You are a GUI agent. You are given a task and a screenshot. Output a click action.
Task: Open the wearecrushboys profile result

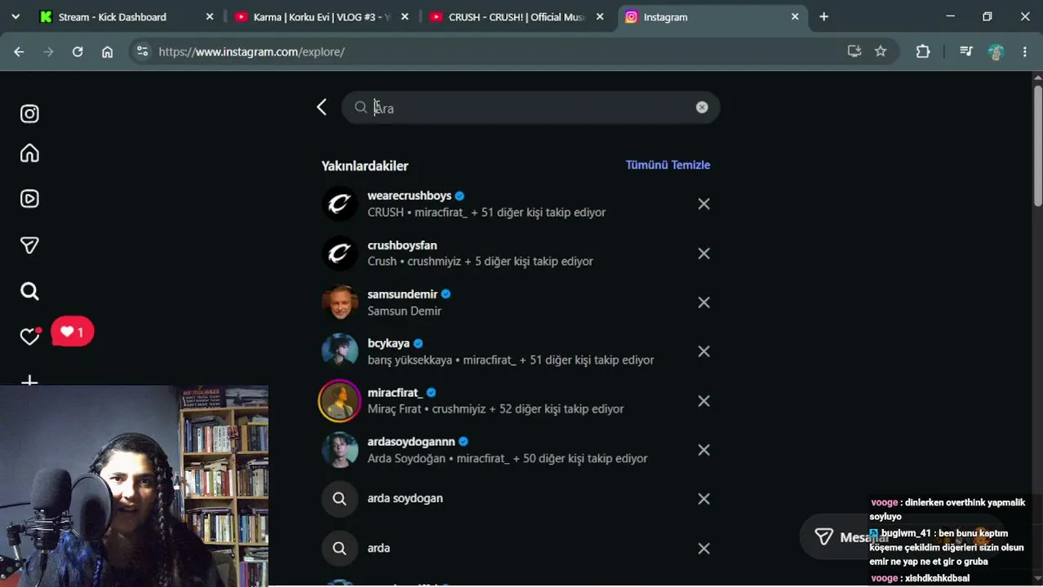coord(516,204)
